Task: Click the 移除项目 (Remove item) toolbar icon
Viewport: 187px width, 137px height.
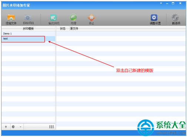Action: pos(28,19)
